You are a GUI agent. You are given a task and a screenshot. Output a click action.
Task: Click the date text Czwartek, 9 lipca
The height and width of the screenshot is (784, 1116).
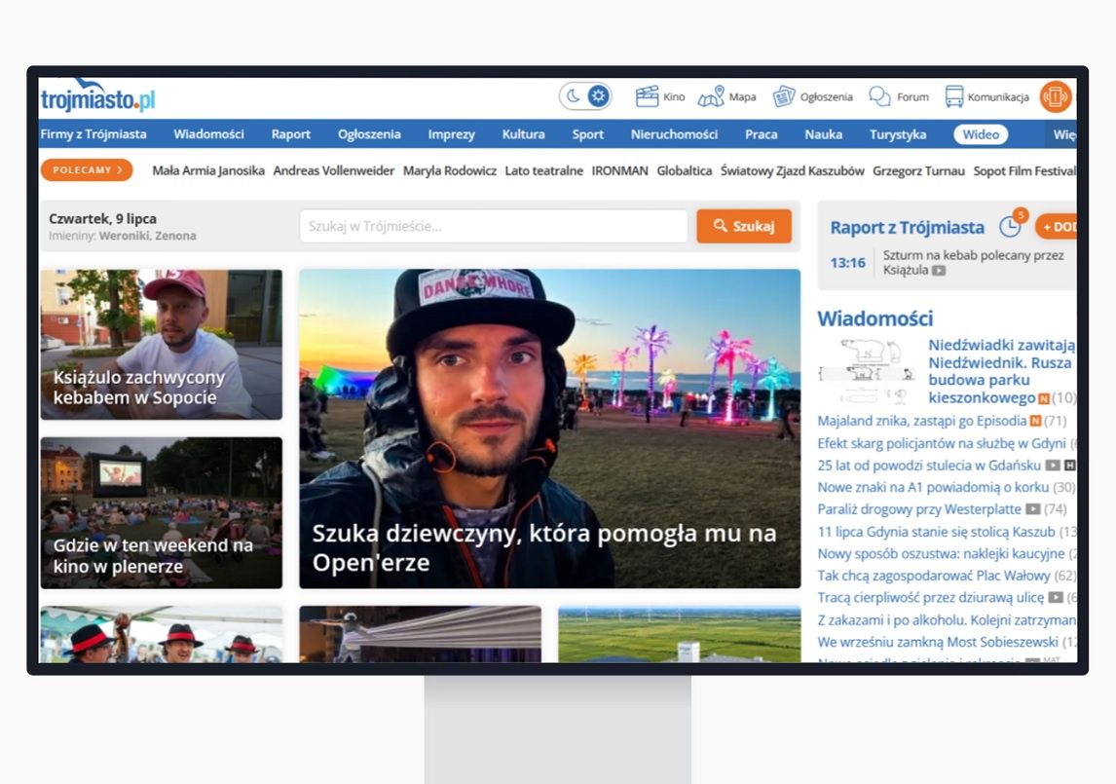click(x=102, y=218)
